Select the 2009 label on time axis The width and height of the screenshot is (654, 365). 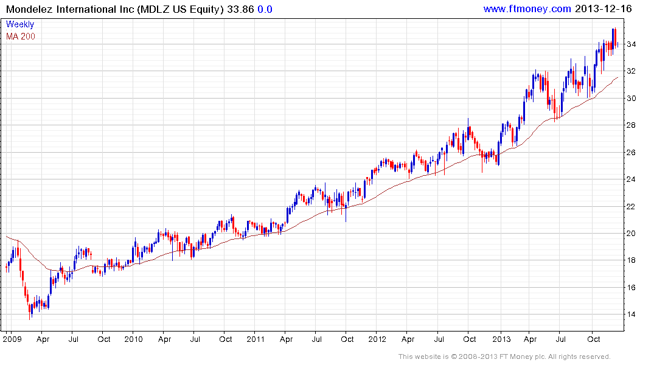point(11,339)
